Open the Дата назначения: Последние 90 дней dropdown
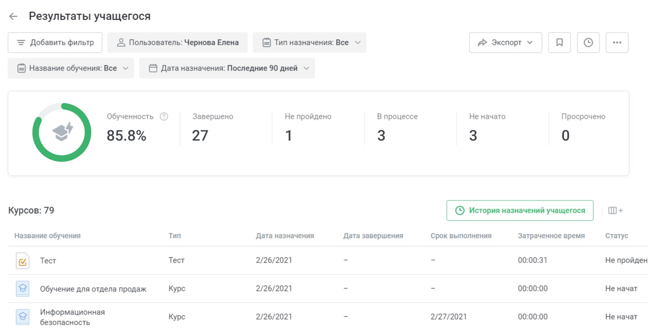The width and height of the screenshot is (648, 330). (x=227, y=68)
